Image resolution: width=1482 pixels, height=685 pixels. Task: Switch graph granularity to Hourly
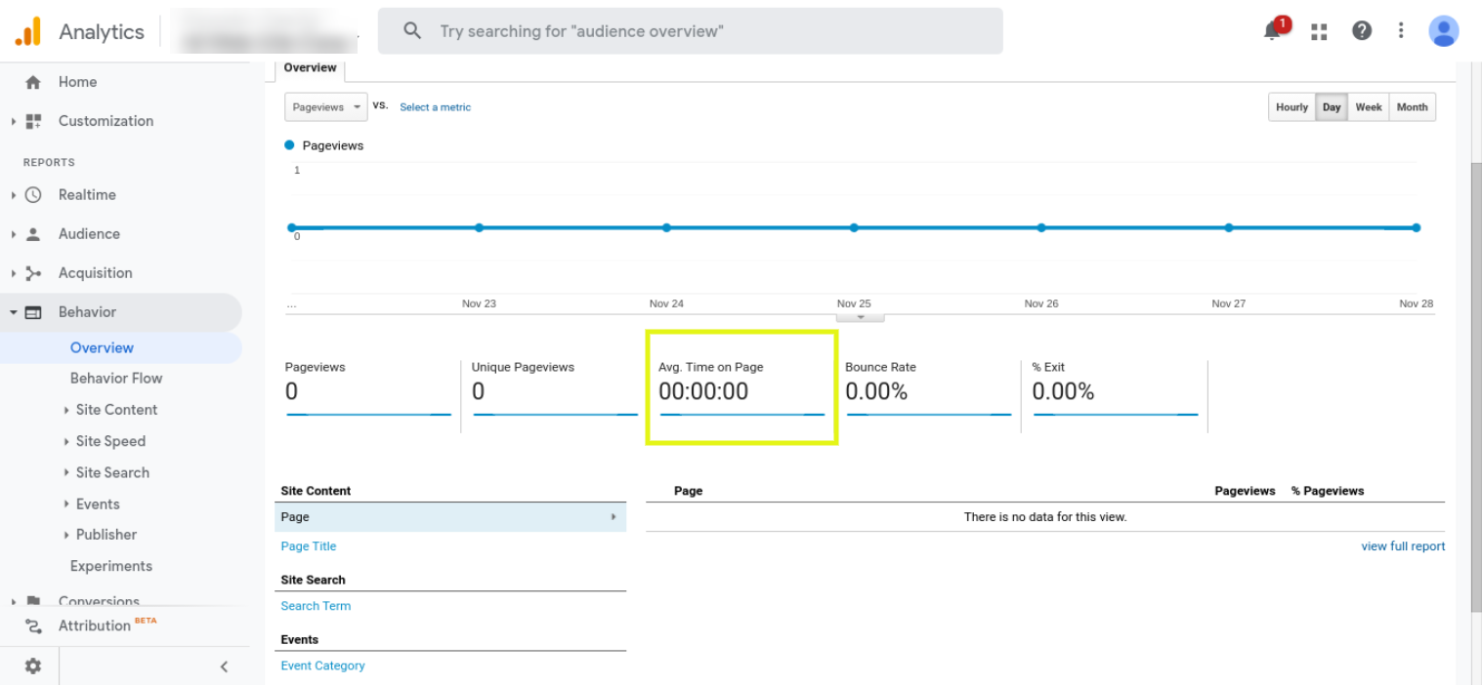tap(1291, 107)
